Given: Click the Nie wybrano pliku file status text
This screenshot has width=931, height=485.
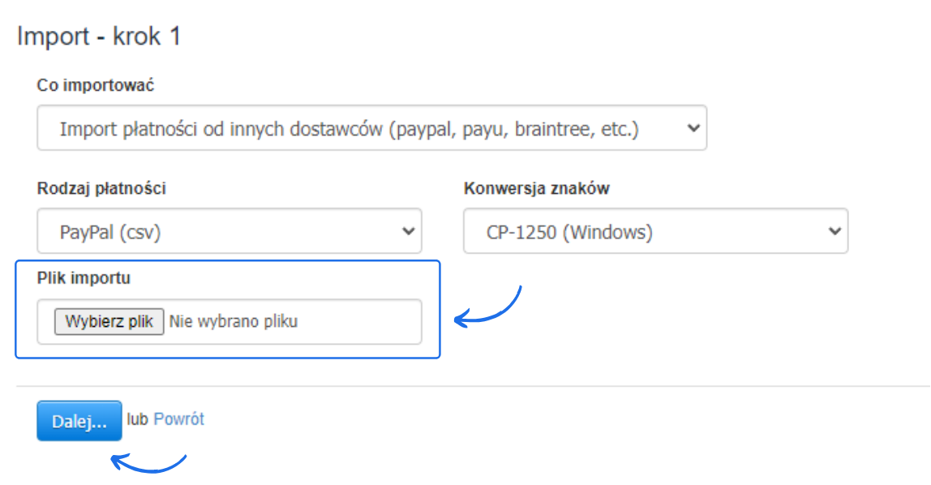Looking at the screenshot, I should pos(234,322).
